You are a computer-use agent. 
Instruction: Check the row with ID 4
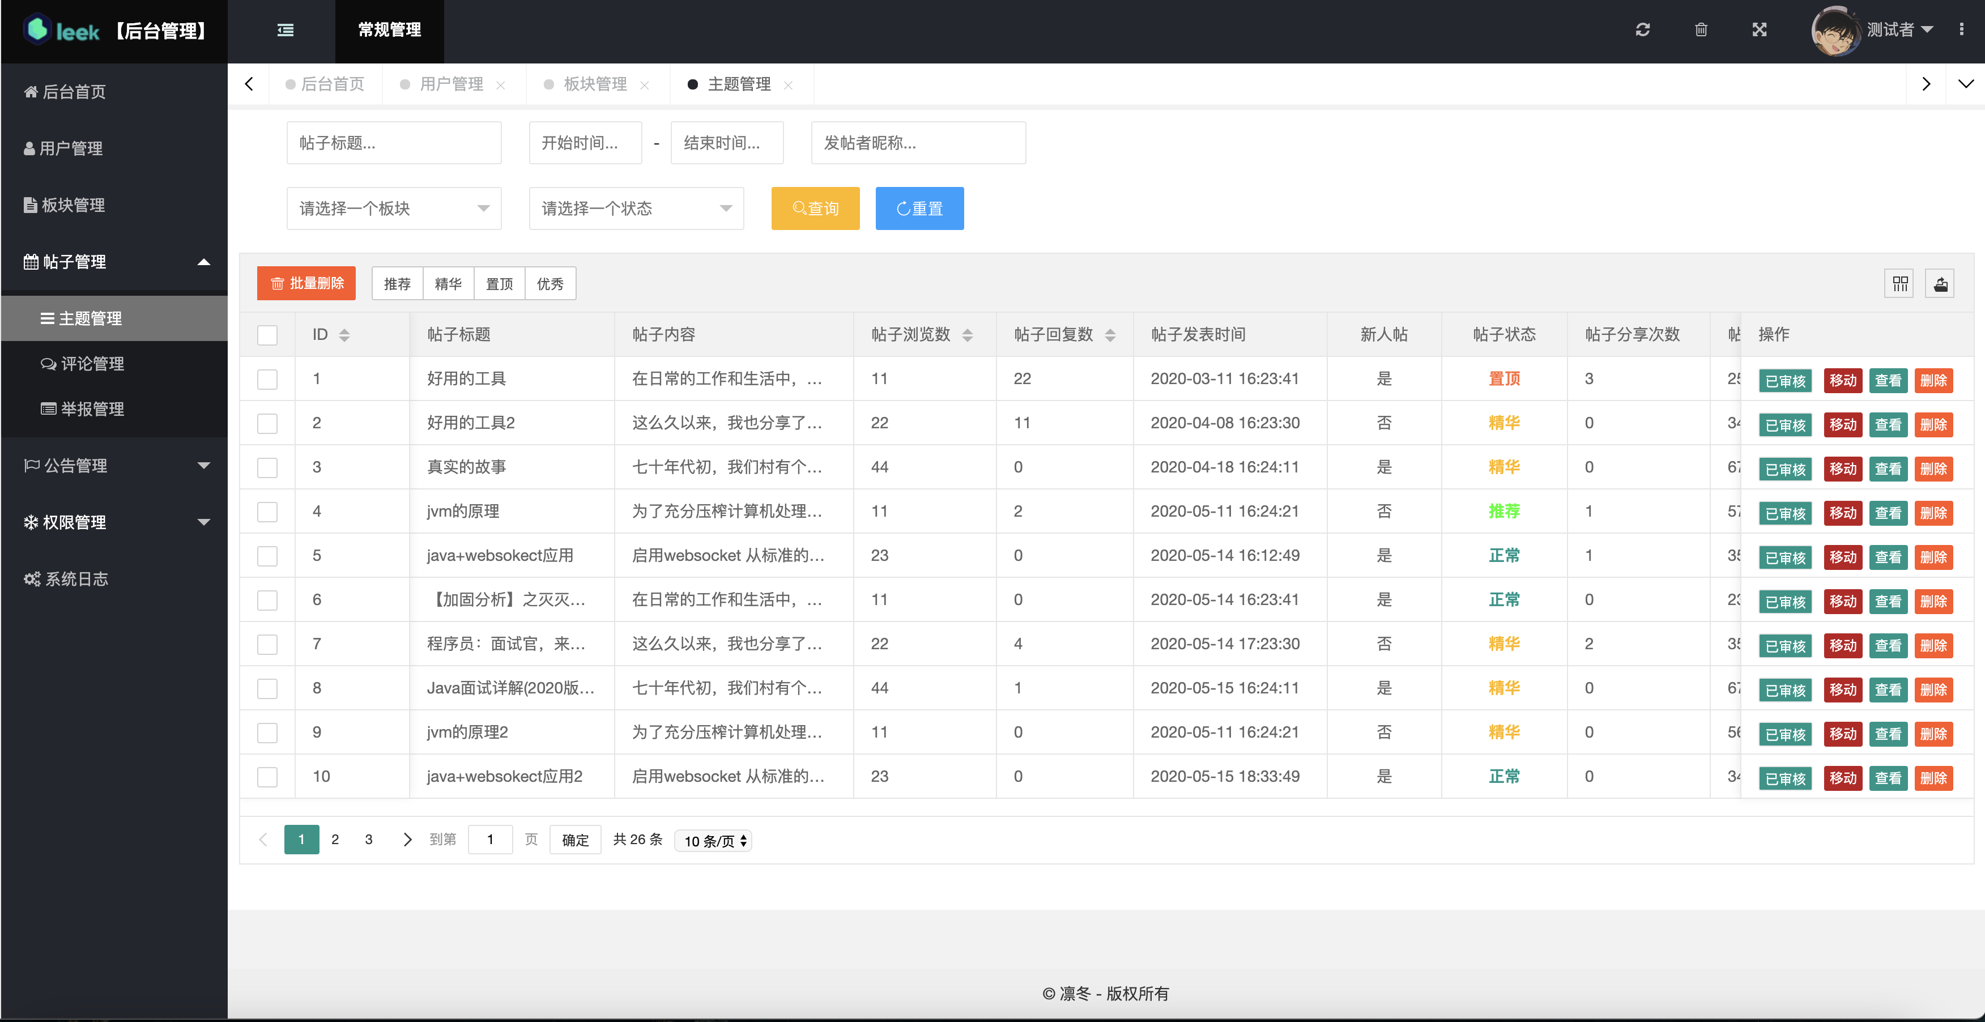tap(267, 512)
